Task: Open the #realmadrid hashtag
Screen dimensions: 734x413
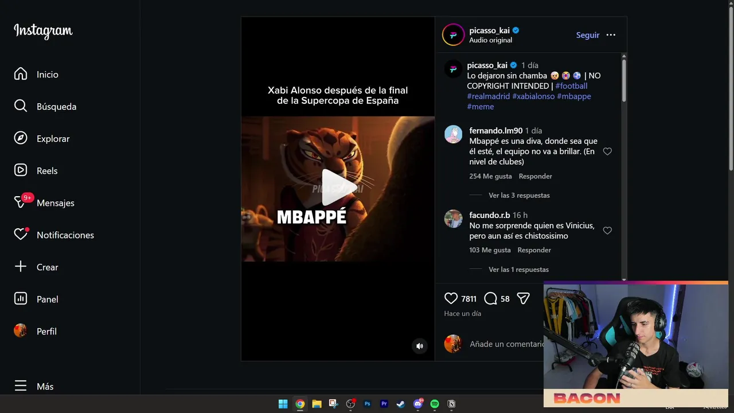Action: 489,96
